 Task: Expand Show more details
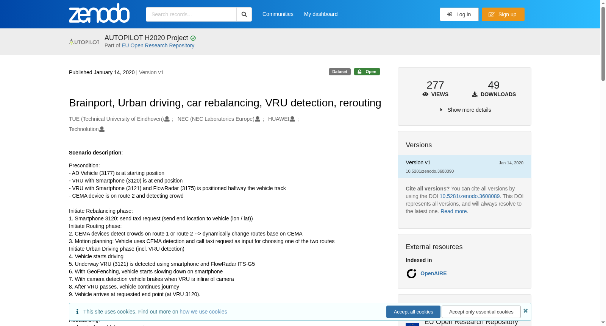pos(465,110)
